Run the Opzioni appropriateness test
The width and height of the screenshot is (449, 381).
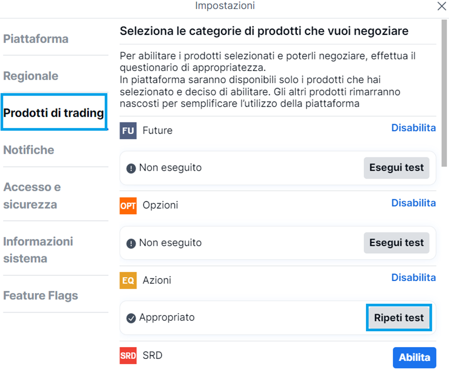pyautogui.click(x=396, y=243)
